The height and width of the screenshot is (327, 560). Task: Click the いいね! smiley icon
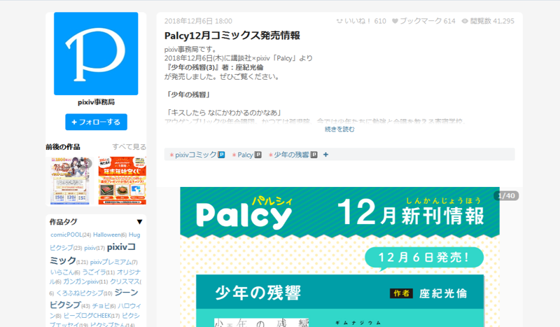coord(339,21)
